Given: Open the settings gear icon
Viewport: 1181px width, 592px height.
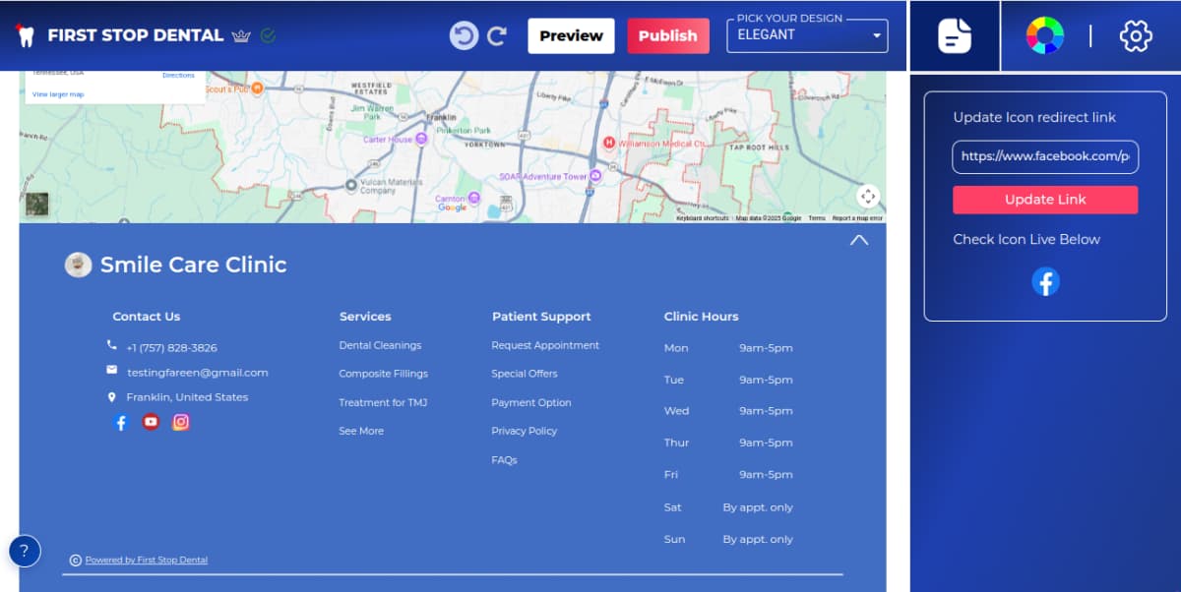Looking at the screenshot, I should click(x=1135, y=36).
